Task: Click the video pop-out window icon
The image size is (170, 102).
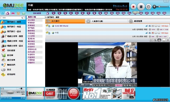Action: pyautogui.click(x=155, y=40)
